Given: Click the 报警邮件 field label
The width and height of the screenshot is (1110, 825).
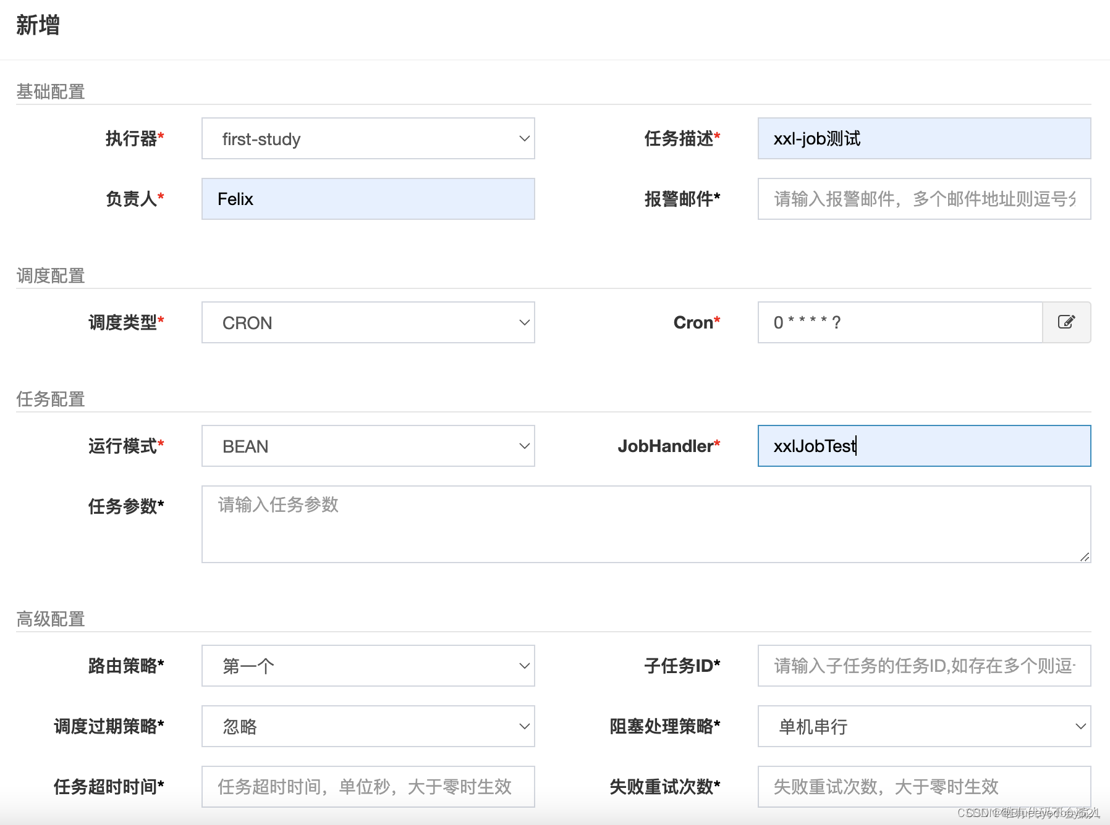Looking at the screenshot, I should pos(682,199).
